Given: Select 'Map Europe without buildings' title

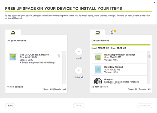Looking at the screenshot, I should (x=120, y=55).
